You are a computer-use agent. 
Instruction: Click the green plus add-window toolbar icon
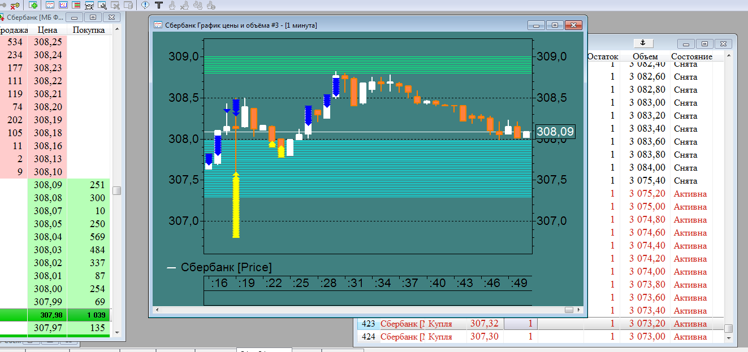[33, 5]
